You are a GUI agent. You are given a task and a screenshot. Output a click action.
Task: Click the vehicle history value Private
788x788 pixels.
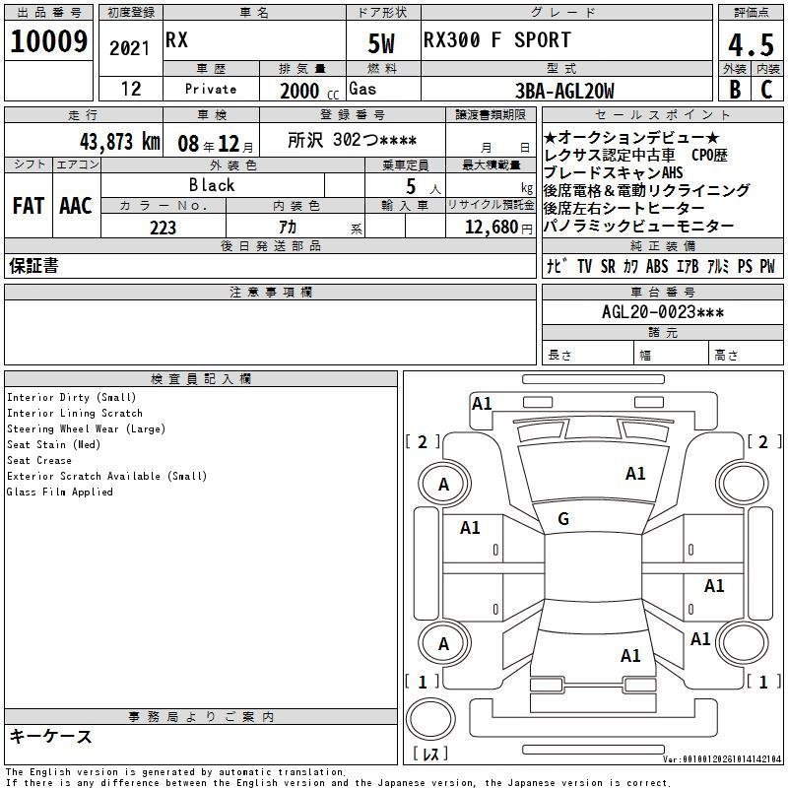(x=211, y=89)
